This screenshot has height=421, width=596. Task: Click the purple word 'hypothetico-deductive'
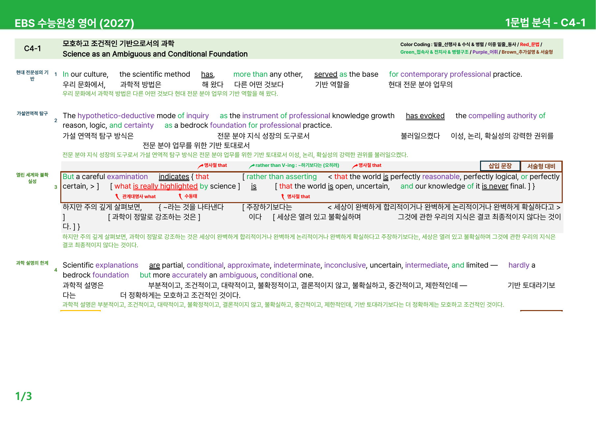point(116,116)
